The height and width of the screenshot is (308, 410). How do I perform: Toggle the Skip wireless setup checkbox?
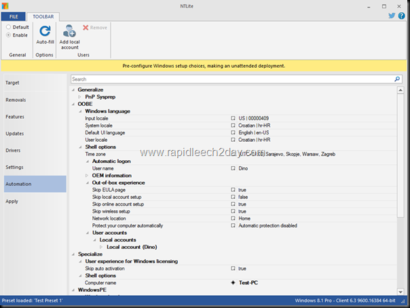[233, 212]
